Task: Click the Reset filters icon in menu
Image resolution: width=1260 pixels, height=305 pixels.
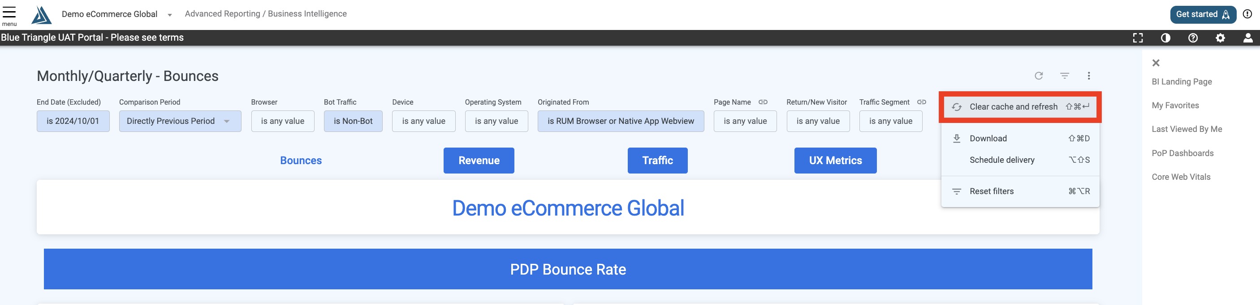Action: point(957,191)
